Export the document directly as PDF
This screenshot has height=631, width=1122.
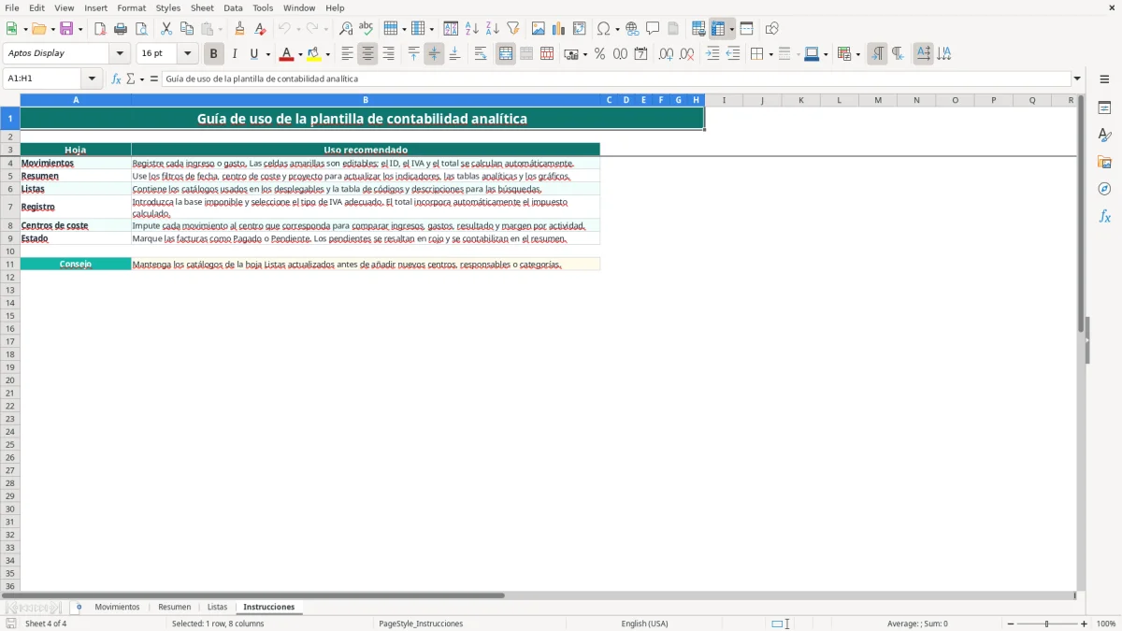point(100,29)
